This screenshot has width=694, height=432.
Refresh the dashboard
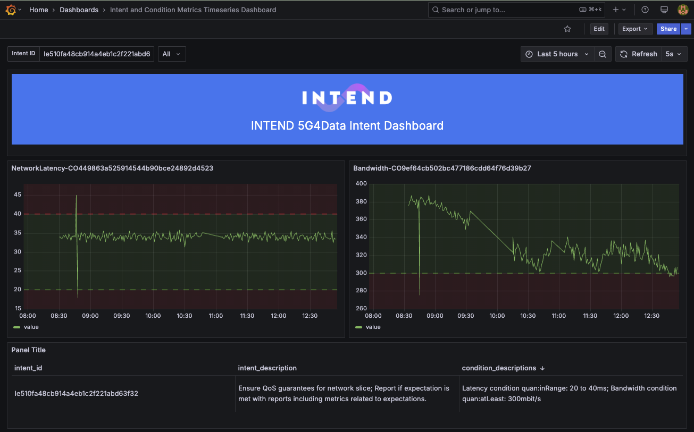pos(638,54)
